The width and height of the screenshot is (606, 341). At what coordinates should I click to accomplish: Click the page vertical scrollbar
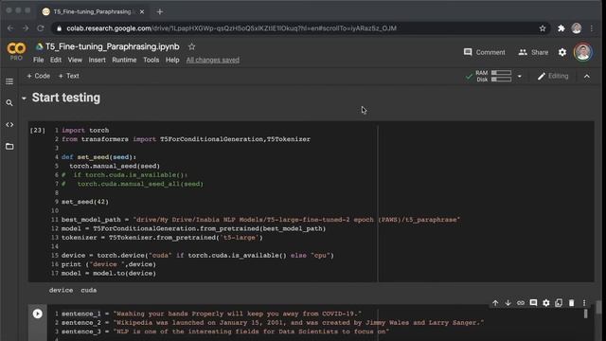(598, 308)
